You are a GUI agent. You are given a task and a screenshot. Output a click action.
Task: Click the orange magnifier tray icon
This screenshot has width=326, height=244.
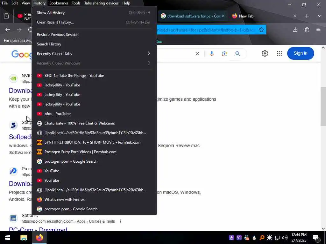pos(262,238)
